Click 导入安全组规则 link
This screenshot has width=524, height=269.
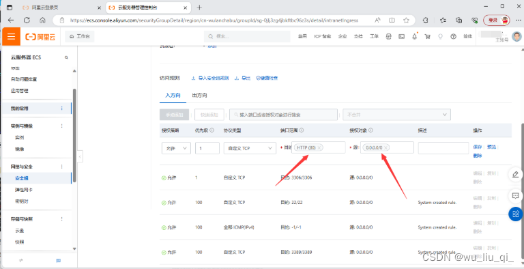(x=210, y=78)
